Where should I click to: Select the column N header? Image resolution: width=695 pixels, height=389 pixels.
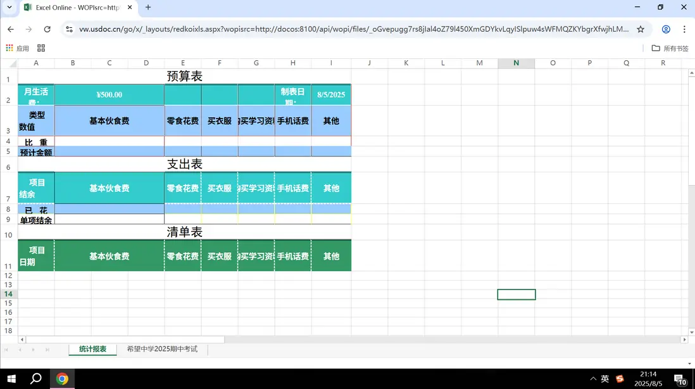tap(516, 63)
